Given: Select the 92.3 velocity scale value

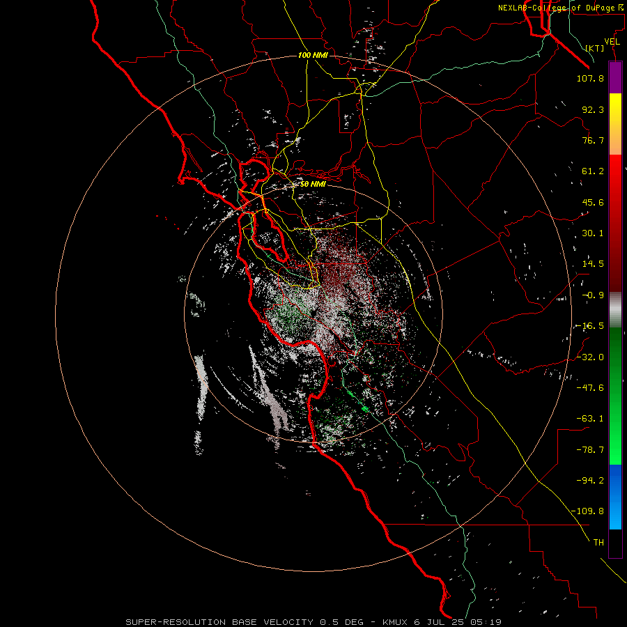Looking at the screenshot, I should (x=593, y=109).
